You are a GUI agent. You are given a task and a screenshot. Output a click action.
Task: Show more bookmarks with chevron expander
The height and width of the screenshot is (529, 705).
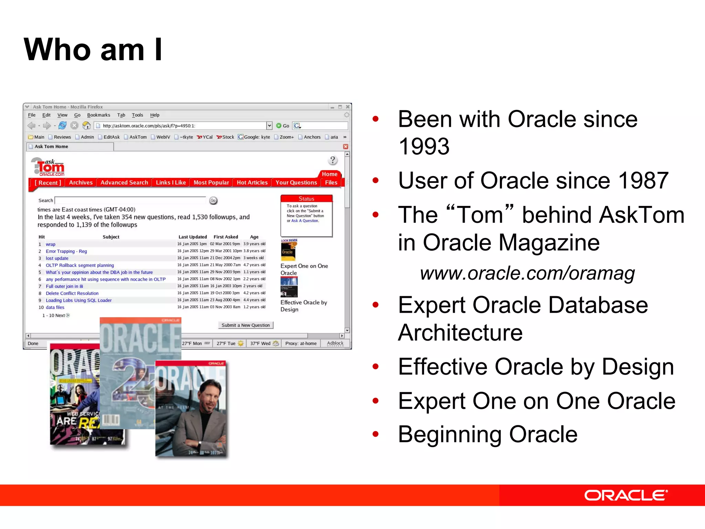pos(345,137)
